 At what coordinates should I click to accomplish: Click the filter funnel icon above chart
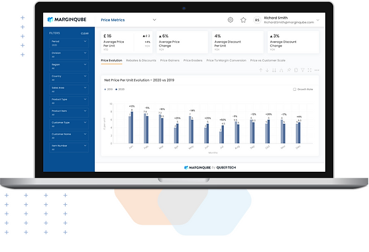pyautogui.click(x=303, y=70)
